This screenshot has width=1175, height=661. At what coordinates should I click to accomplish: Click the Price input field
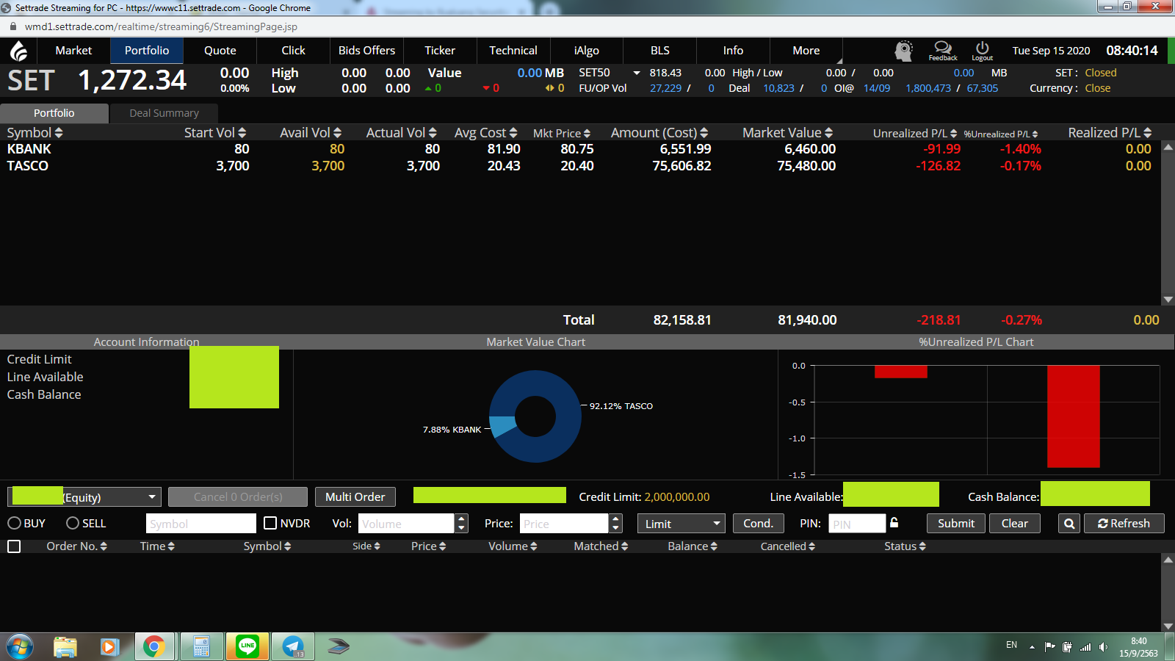pos(564,524)
